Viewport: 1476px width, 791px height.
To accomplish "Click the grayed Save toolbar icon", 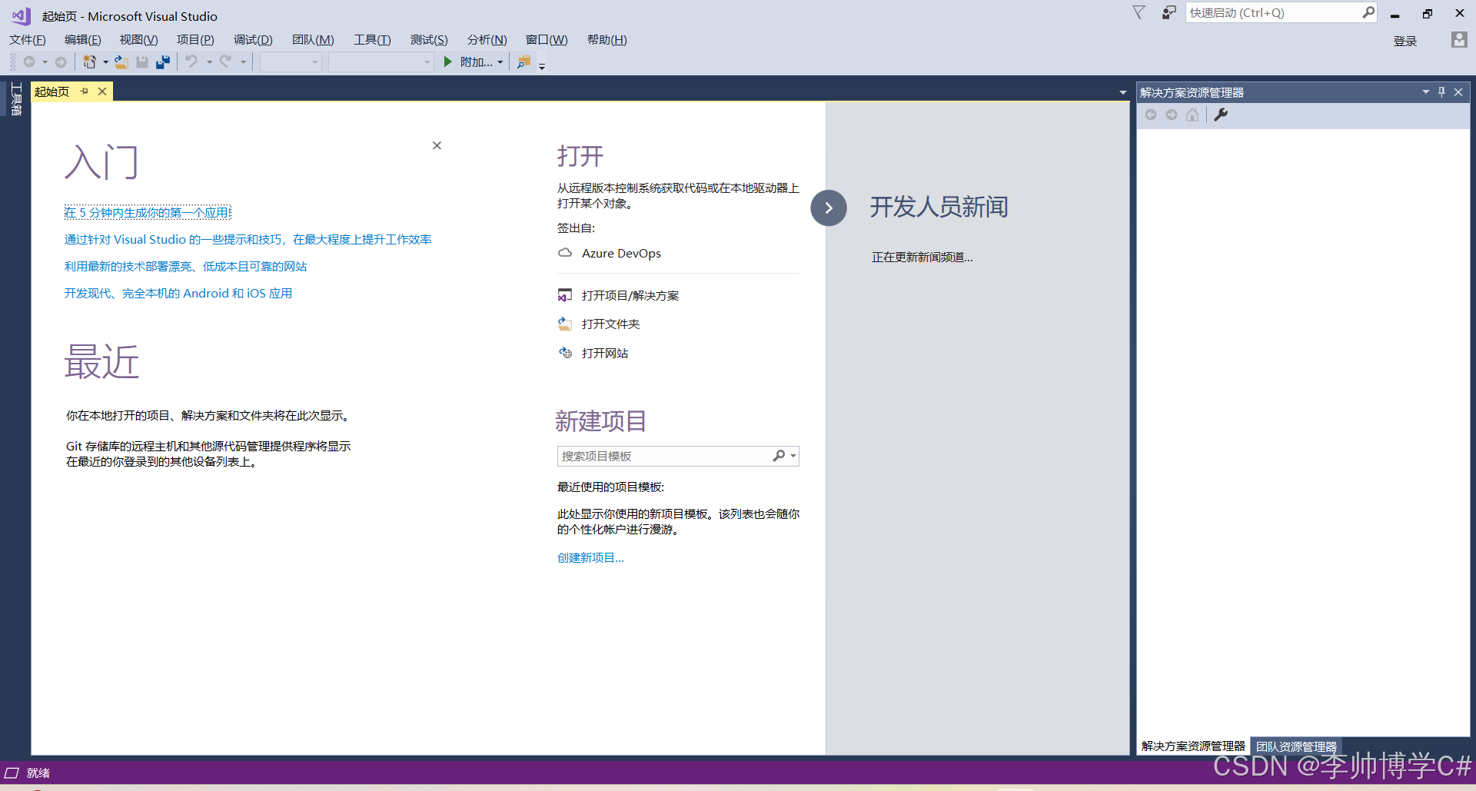I will tap(142, 62).
